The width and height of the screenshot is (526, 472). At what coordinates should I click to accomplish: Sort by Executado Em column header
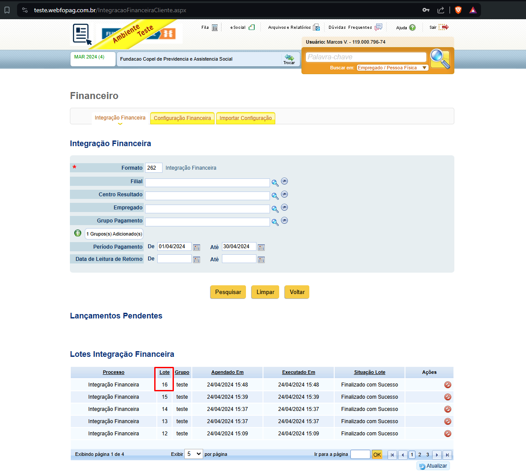[x=299, y=372]
